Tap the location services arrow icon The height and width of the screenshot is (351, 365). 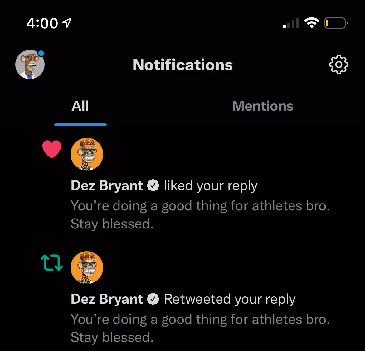(x=67, y=22)
